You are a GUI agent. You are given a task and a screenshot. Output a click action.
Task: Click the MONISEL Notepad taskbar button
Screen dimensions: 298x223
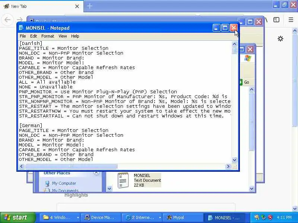(224, 217)
